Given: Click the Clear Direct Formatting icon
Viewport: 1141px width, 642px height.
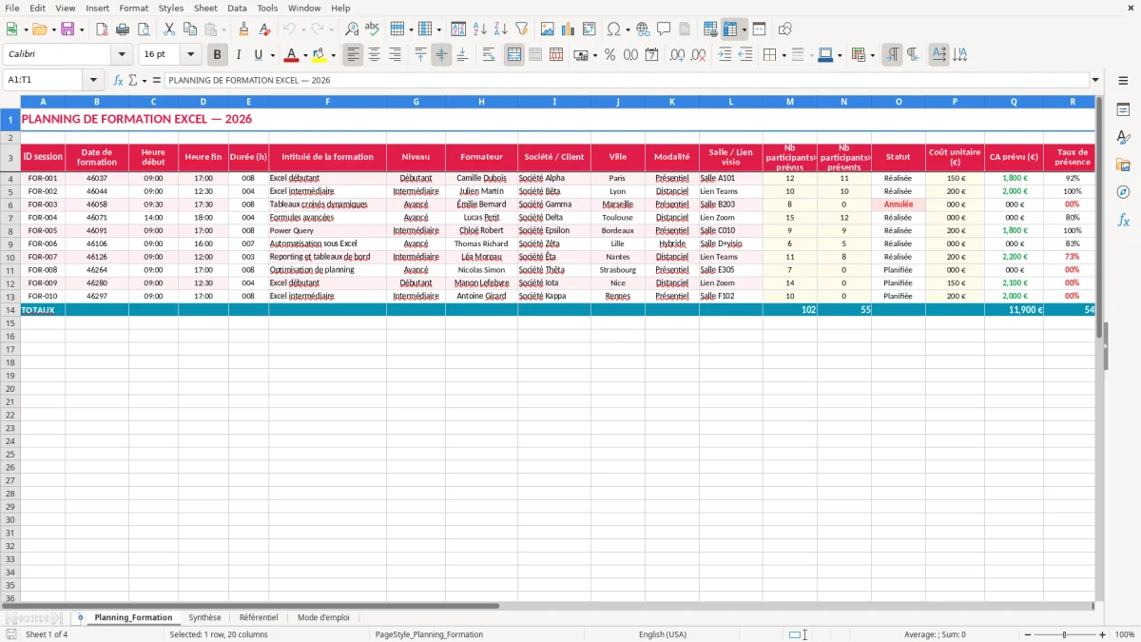Looking at the screenshot, I should [264, 29].
